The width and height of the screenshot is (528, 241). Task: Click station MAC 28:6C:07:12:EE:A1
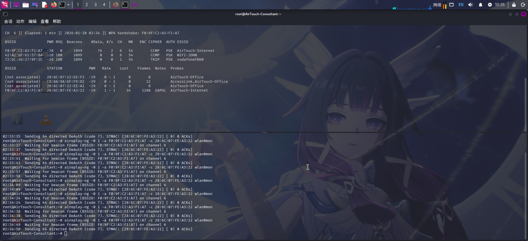click(66, 86)
